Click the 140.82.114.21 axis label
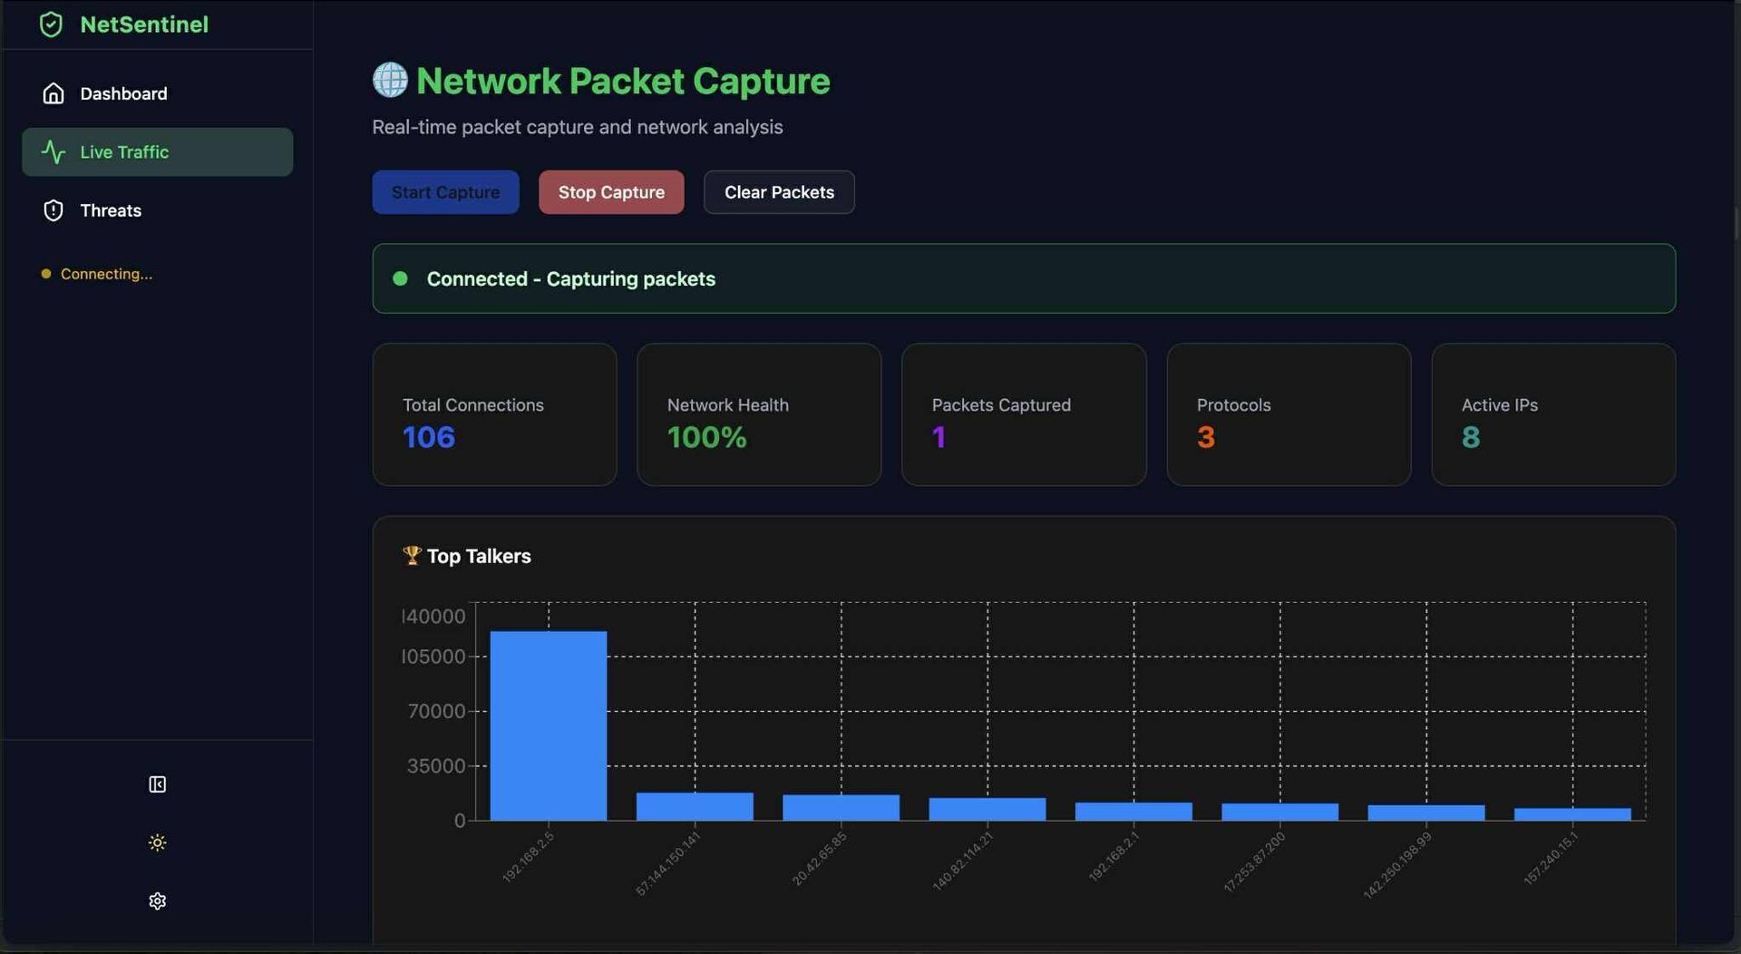 [x=963, y=862]
